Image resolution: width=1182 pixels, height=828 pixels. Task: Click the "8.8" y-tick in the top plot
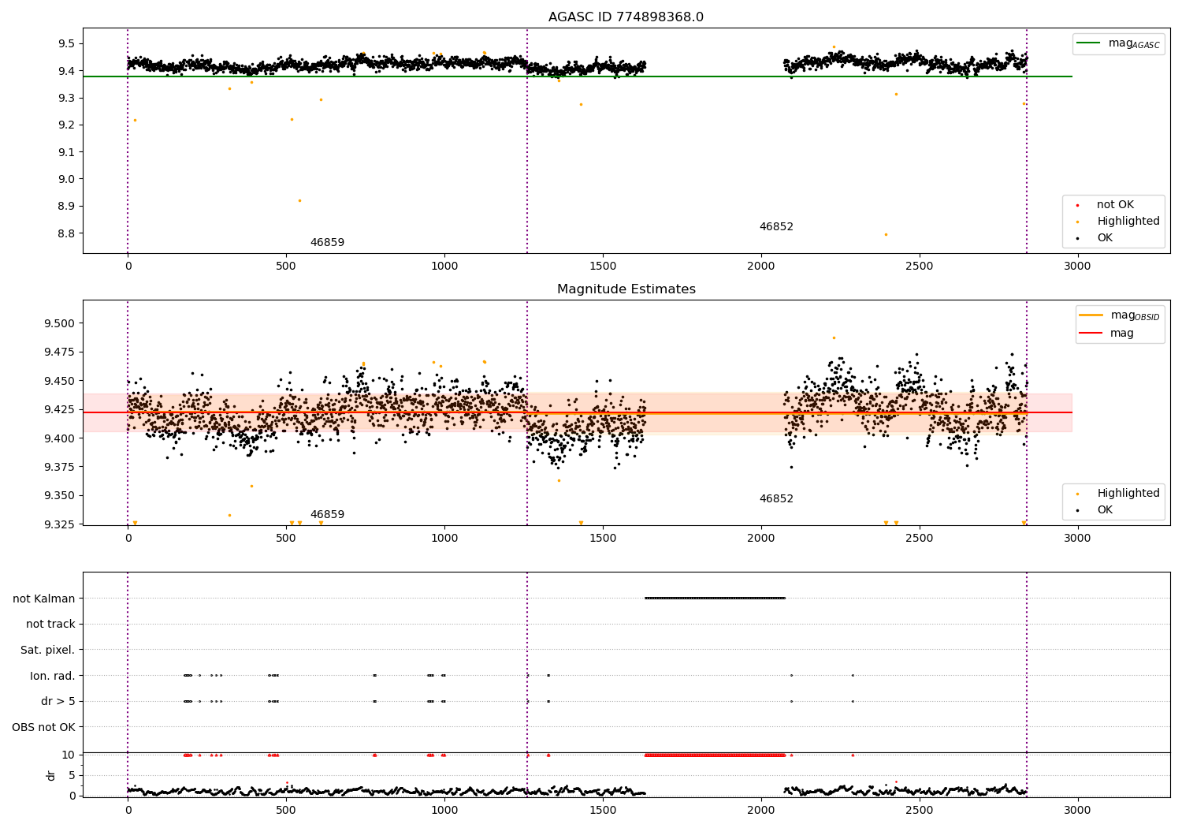tap(68, 234)
